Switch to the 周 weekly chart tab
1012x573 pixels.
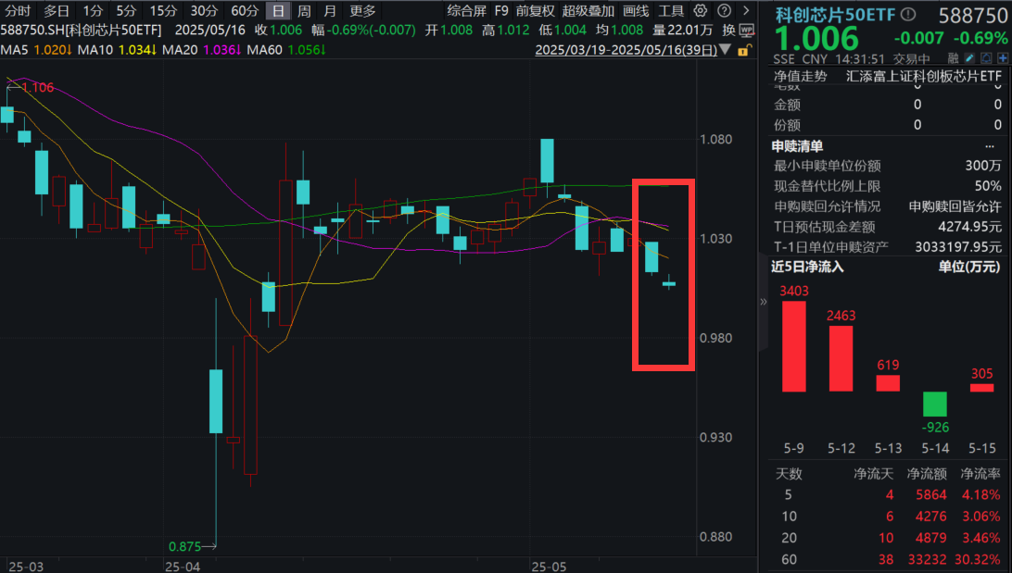pos(304,11)
